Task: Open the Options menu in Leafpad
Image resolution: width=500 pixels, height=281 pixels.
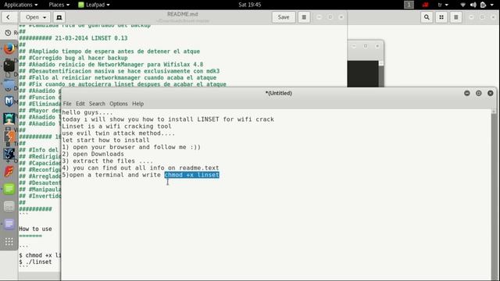Action: [118, 104]
